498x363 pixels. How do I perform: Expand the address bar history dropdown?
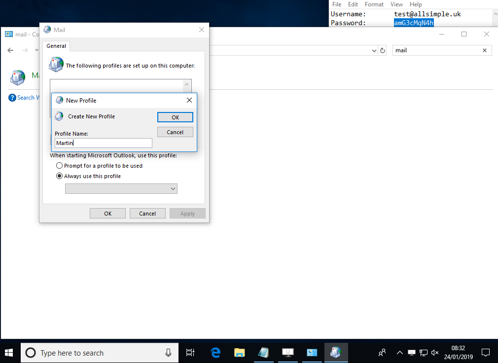pos(374,50)
